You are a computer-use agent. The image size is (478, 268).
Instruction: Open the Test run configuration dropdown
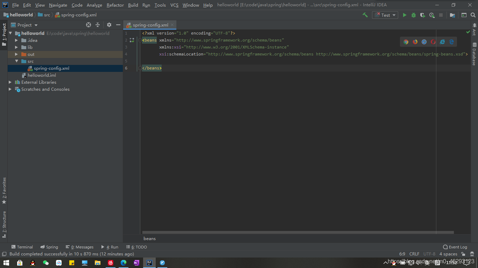[385, 15]
